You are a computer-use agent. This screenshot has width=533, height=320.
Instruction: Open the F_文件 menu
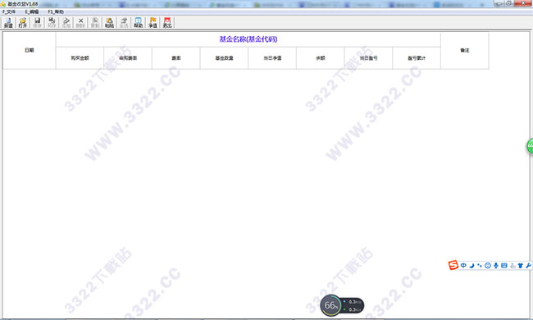[9, 12]
